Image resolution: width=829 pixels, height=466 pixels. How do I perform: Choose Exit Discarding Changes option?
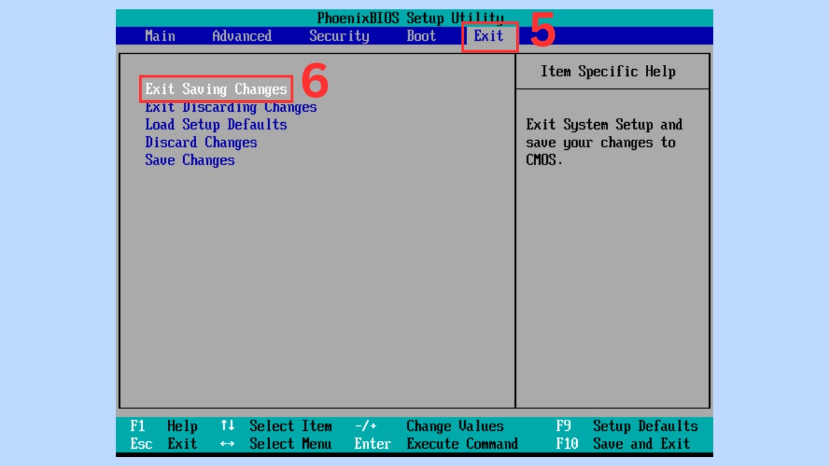tap(231, 107)
